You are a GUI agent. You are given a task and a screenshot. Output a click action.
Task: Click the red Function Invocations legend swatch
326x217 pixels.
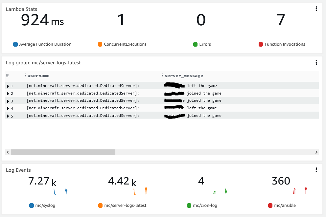[x=261, y=44]
